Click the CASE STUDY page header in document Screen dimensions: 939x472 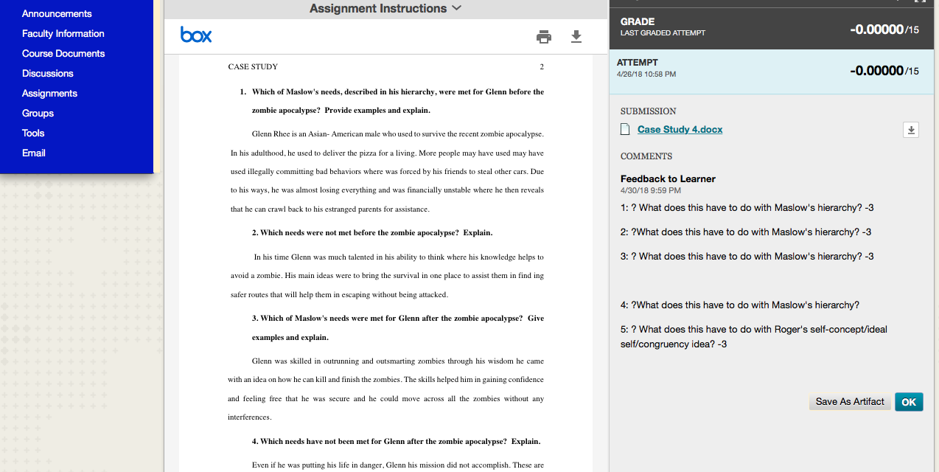253,66
